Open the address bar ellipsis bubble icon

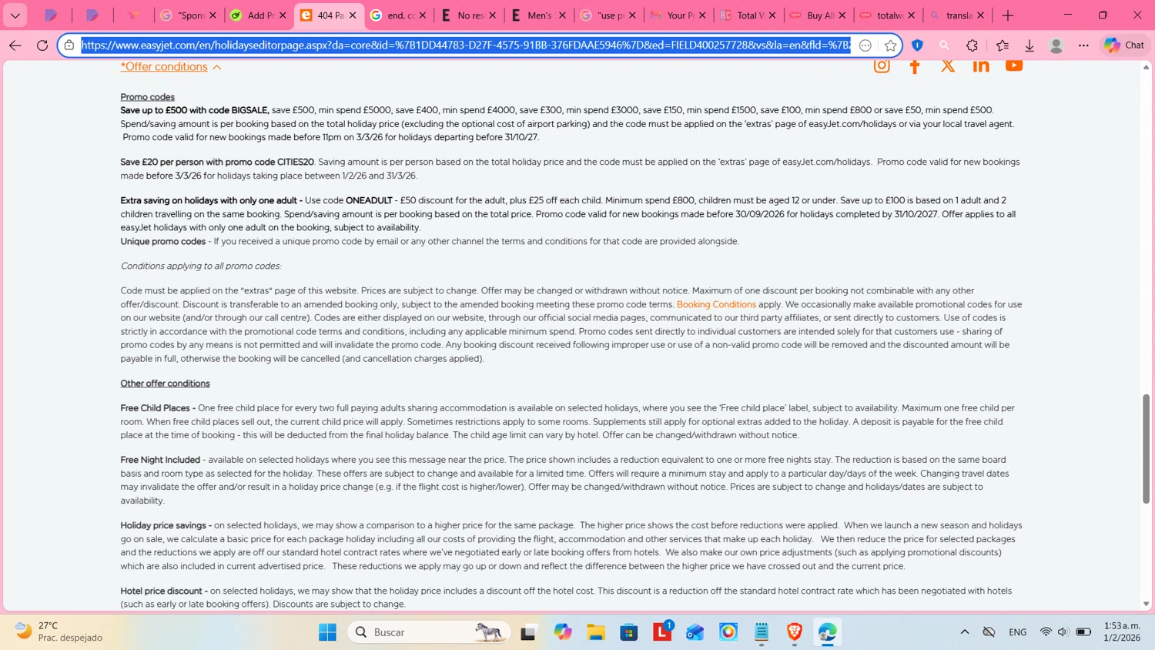tap(865, 45)
